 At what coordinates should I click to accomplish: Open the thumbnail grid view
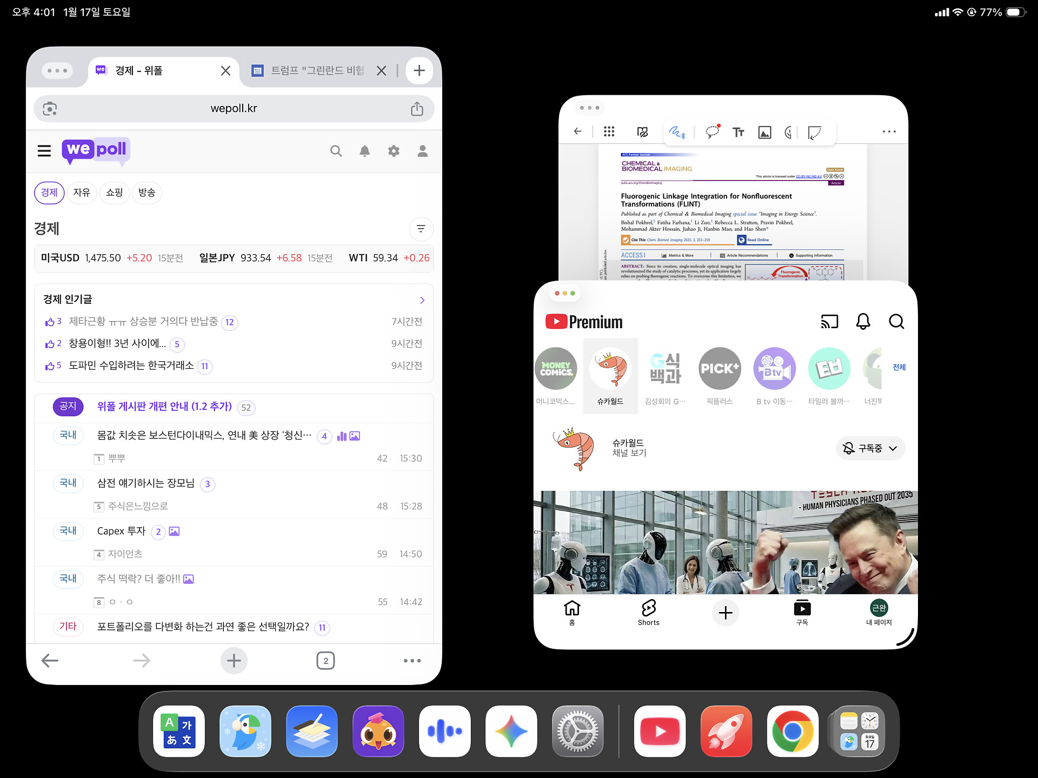pos(609,131)
